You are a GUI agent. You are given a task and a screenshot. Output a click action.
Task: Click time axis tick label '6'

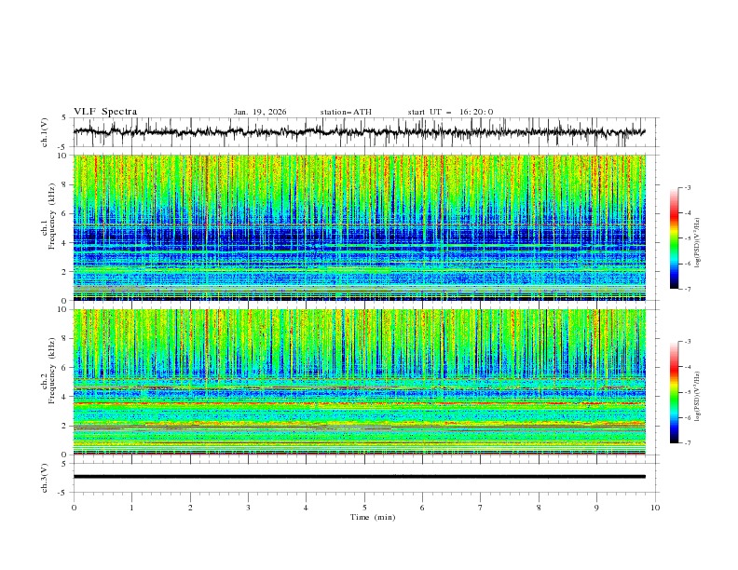click(422, 508)
